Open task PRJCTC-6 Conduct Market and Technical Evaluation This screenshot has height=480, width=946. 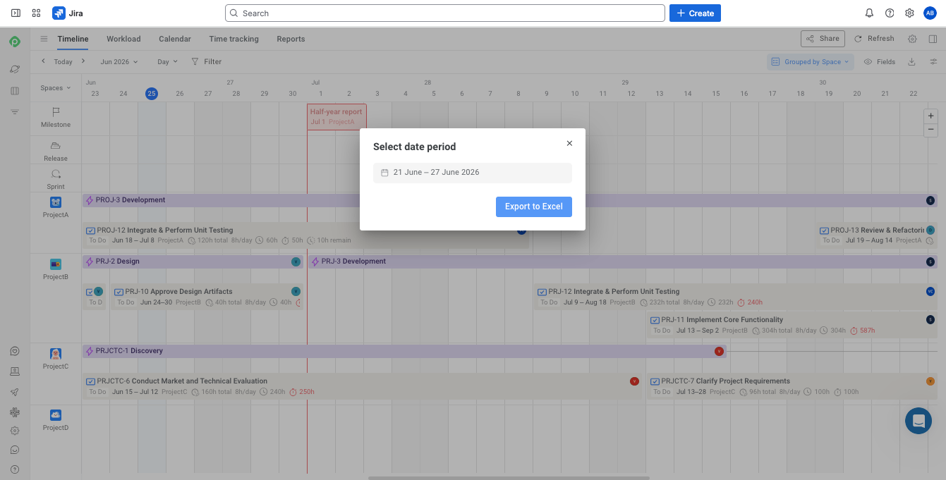(363, 386)
